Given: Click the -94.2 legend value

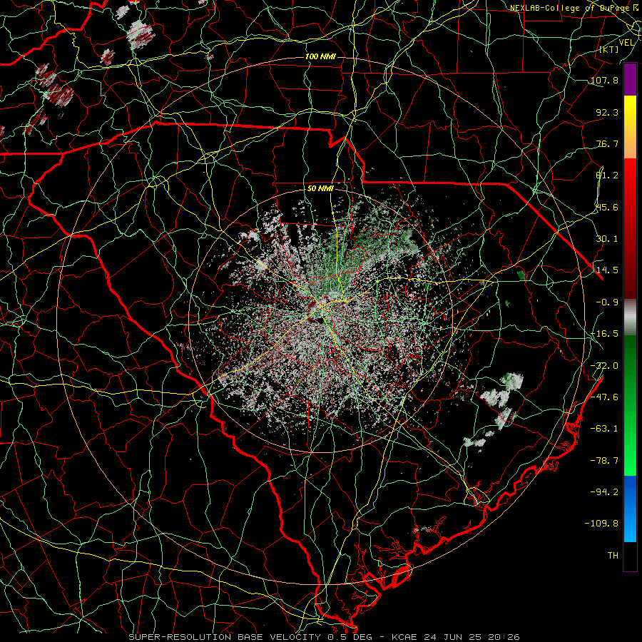Looking at the screenshot, I should (604, 491).
